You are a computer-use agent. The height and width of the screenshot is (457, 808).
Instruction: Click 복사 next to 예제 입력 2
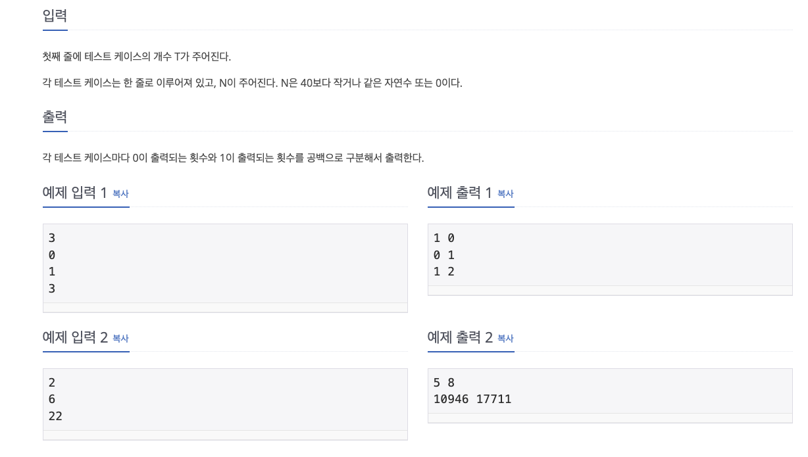coord(120,339)
